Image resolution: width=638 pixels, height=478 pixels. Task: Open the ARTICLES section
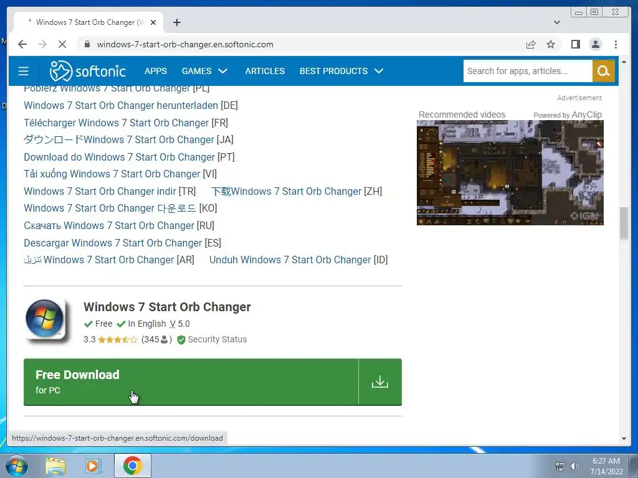click(265, 71)
